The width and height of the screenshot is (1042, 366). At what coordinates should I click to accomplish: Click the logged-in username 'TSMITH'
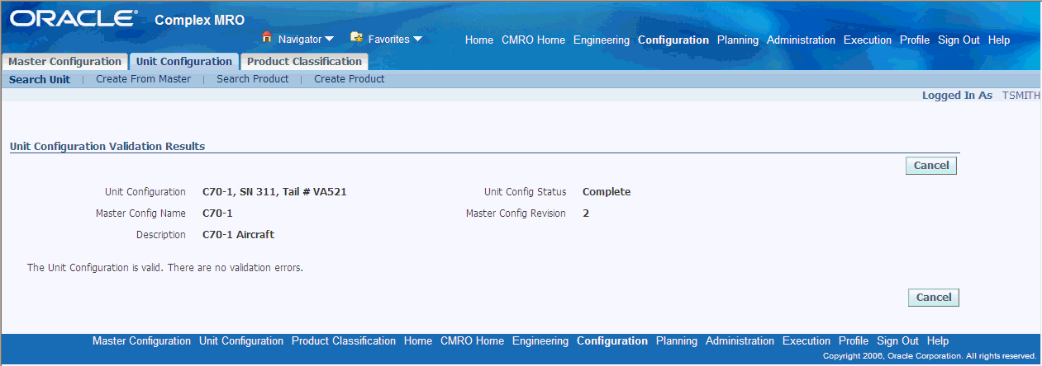point(1021,96)
